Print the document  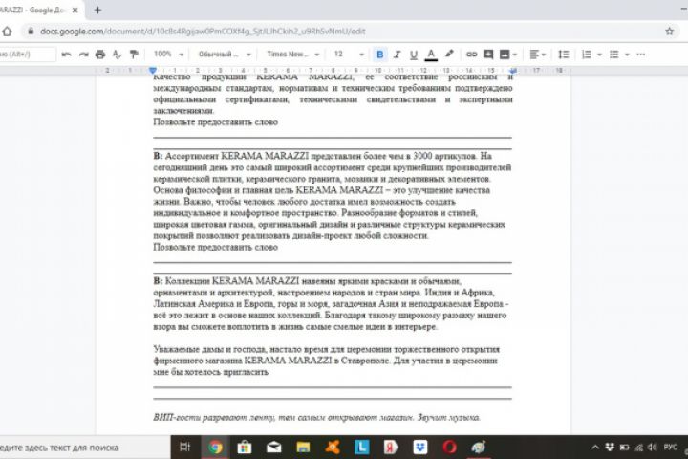click(x=100, y=55)
